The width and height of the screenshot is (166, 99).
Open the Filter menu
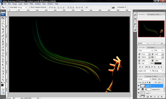pyautogui.click(x=32, y=4)
